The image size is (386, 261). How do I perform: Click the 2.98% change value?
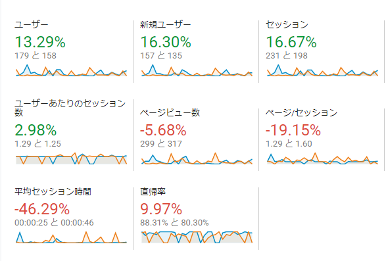click(36, 130)
